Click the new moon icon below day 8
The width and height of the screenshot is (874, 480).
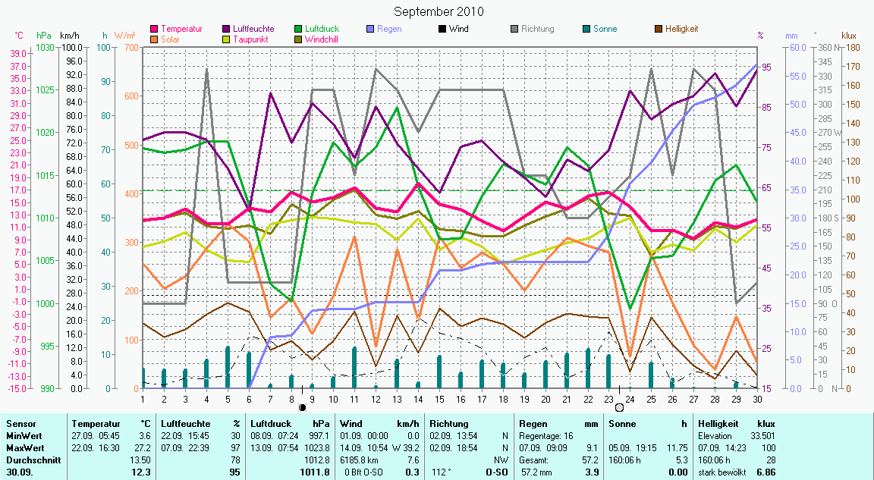(x=302, y=407)
